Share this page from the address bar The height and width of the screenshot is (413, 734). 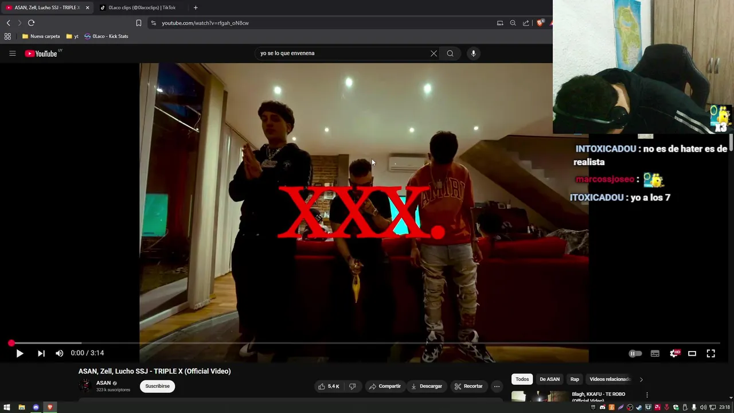pos(526,23)
